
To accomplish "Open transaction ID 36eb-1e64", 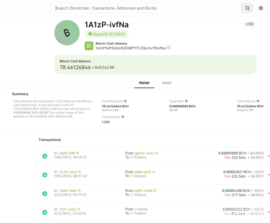I will point(68,191).
